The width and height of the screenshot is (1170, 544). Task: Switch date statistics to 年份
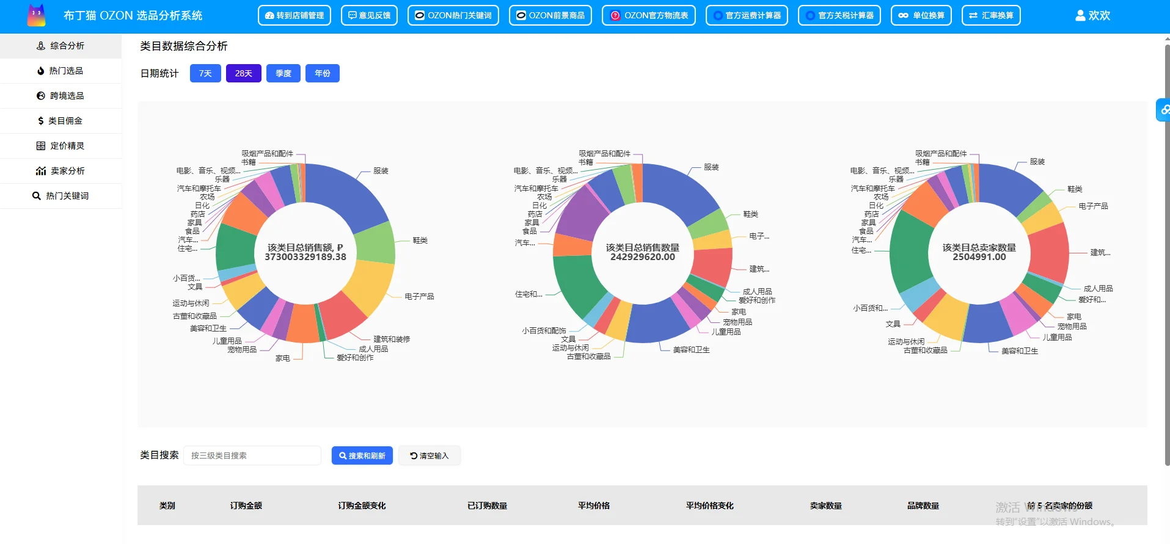click(323, 73)
